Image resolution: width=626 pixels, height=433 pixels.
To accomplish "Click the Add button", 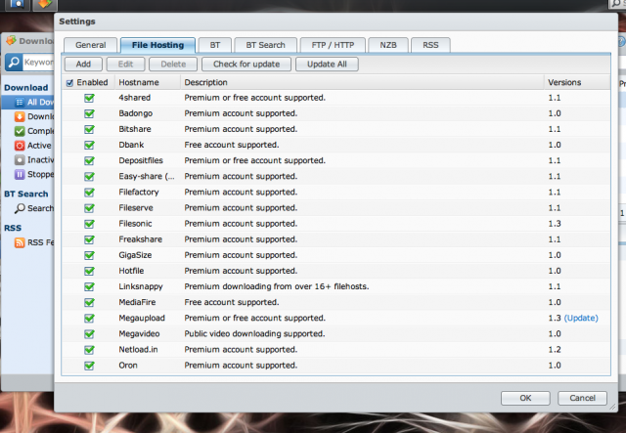I will coord(83,65).
